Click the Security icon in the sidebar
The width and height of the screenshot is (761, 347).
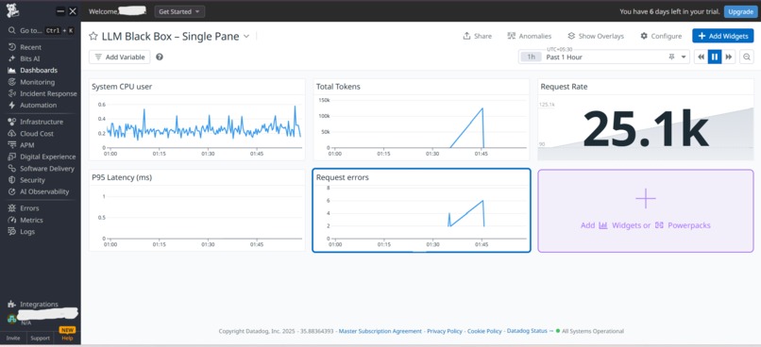click(x=11, y=180)
